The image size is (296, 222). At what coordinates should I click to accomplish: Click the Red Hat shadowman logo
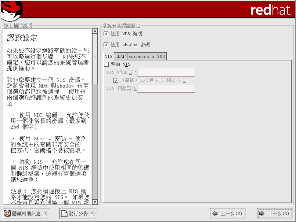coord(11,10)
